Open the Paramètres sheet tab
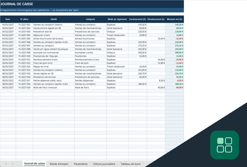 [81, 164]
